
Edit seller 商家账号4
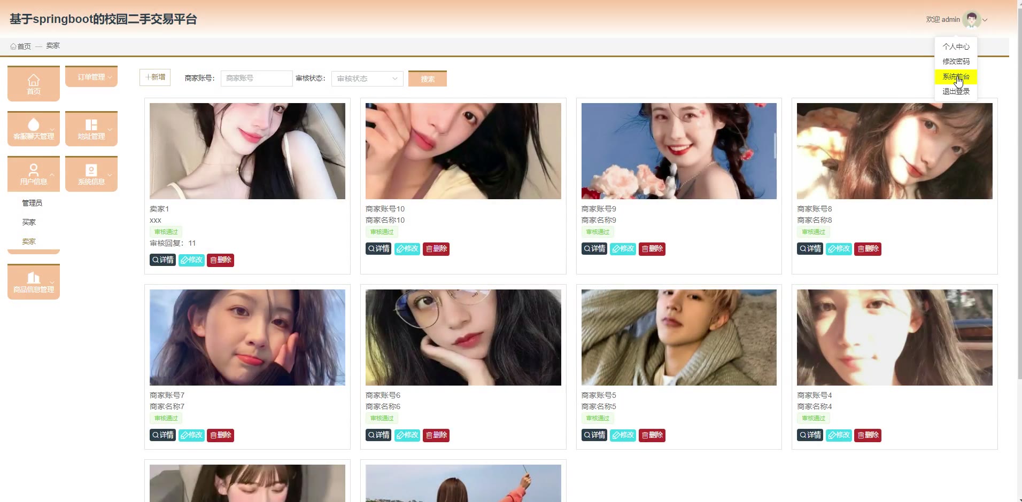[839, 435]
